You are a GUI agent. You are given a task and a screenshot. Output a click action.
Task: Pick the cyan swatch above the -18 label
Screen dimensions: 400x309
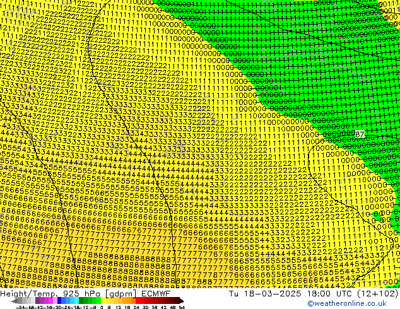(x=76, y=301)
